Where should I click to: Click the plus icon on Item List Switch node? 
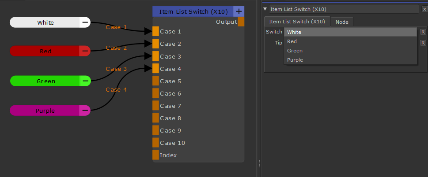point(239,11)
